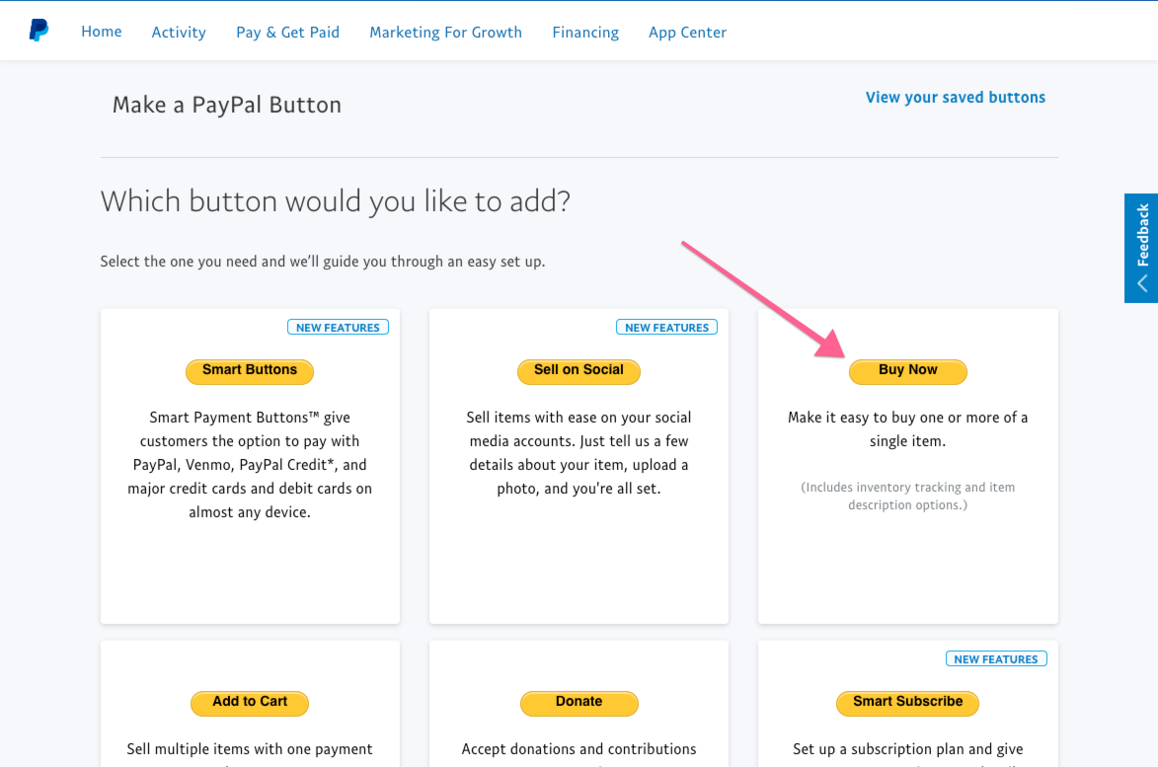Image resolution: width=1158 pixels, height=767 pixels.
Task: Select the Buy Now button
Action: coord(907,370)
